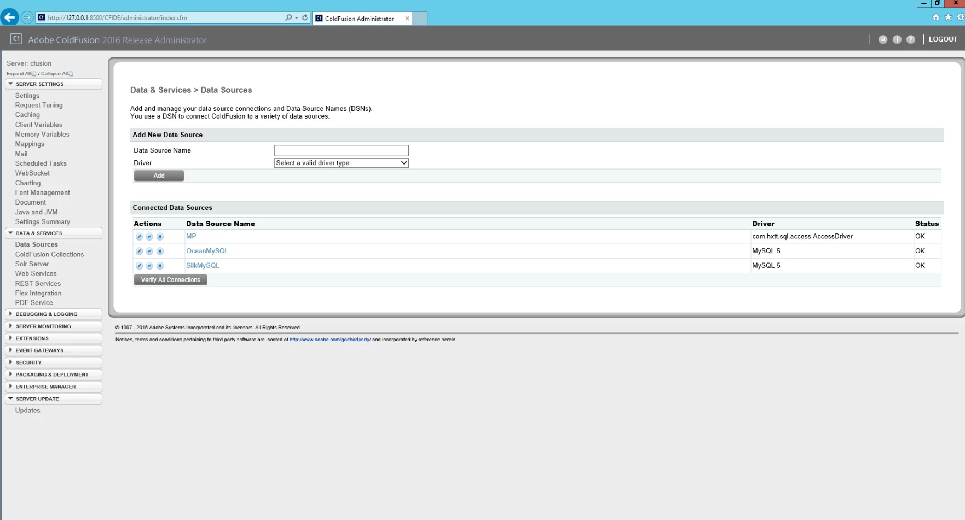Open Request Tuning page
Image resolution: width=965 pixels, height=520 pixels.
(39, 106)
